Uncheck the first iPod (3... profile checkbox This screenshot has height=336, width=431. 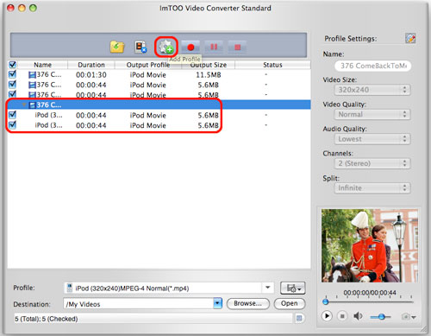(12, 115)
